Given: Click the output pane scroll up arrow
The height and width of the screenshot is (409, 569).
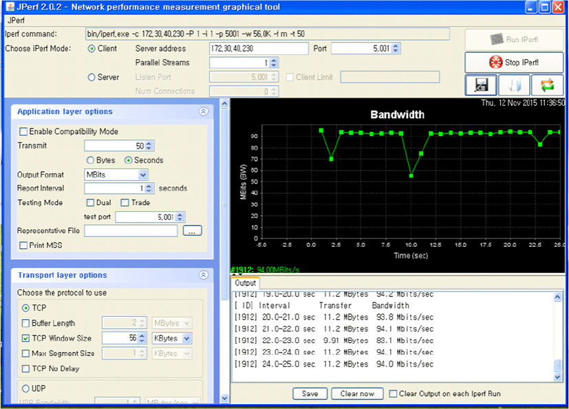Looking at the screenshot, I should click(558, 297).
